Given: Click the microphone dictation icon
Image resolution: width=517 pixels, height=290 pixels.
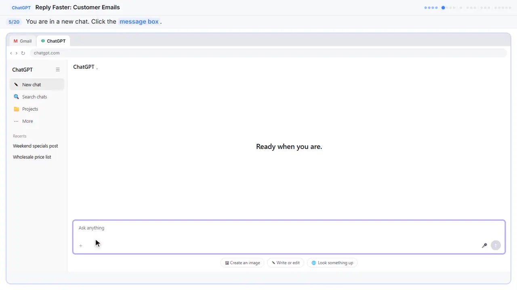Looking at the screenshot, I should pyautogui.click(x=484, y=245).
